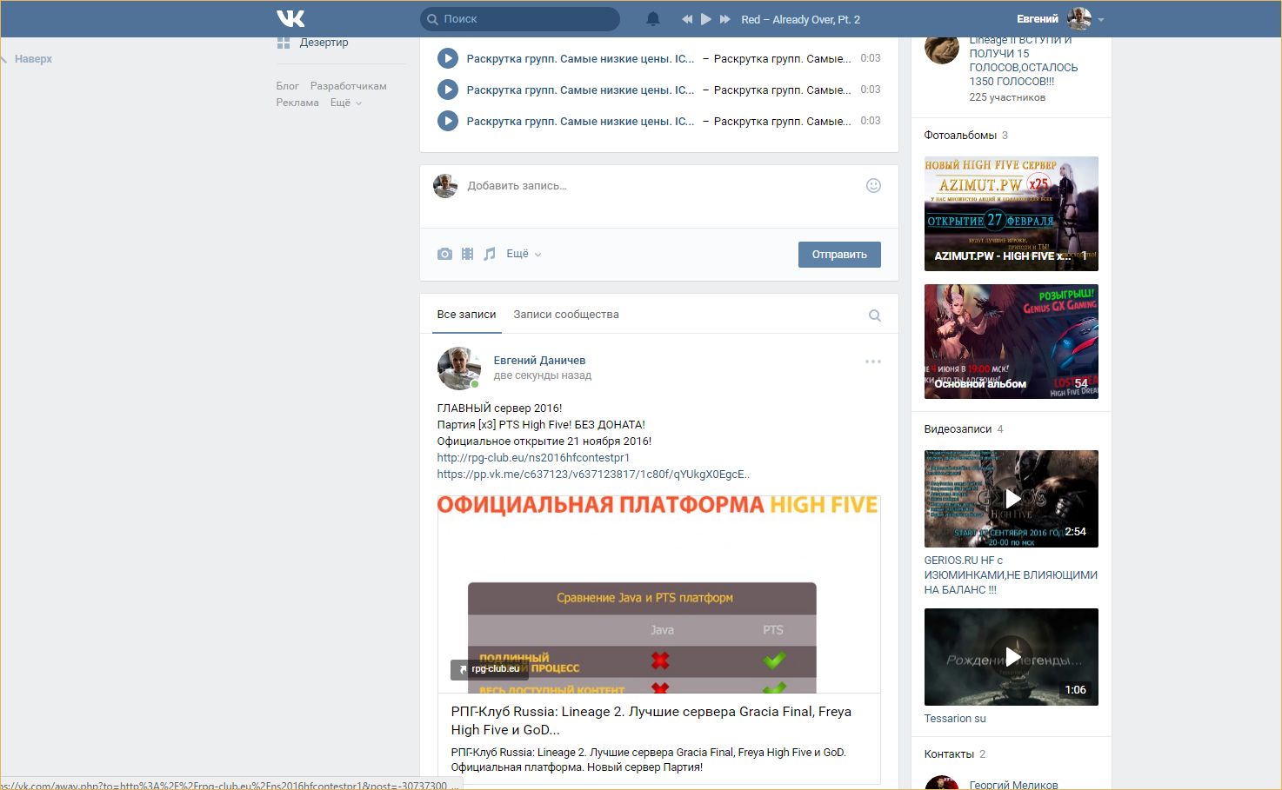Image resolution: width=1282 pixels, height=790 pixels.
Task: Attach audio with music note icon
Action: pos(490,254)
